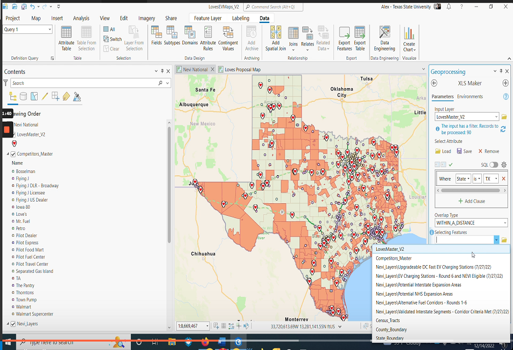Open Geoprocessing help question icon
The image size is (513, 350).
point(506,96)
